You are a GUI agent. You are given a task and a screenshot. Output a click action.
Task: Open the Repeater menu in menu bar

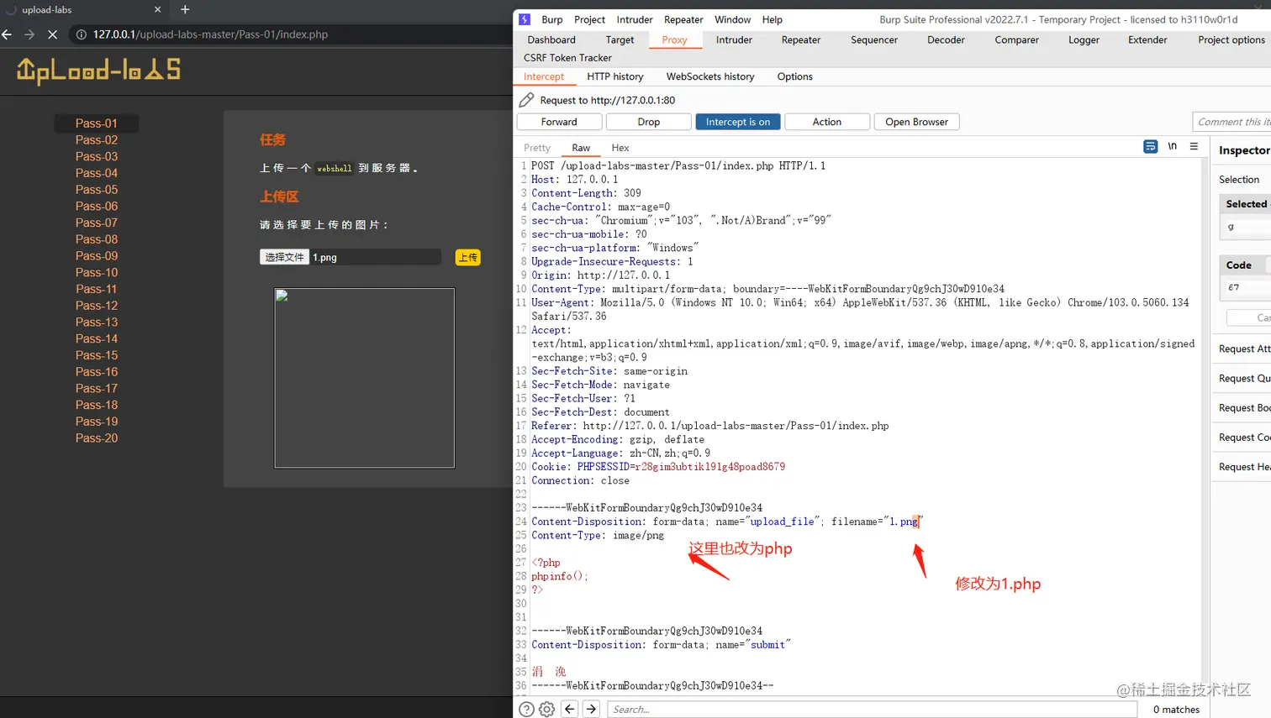point(683,19)
